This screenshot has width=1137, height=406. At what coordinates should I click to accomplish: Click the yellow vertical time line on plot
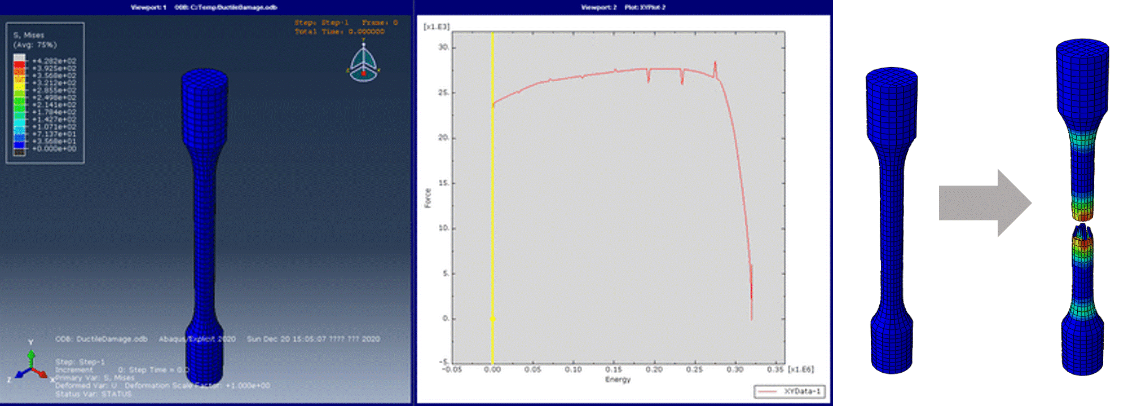(492, 197)
